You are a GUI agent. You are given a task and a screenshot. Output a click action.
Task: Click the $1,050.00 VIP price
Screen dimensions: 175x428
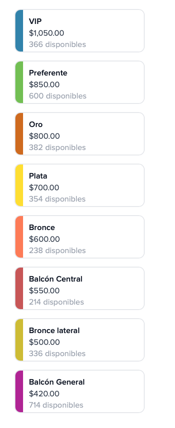click(47, 33)
